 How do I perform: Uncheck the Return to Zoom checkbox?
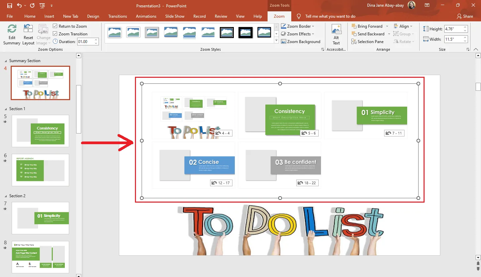[55, 26]
